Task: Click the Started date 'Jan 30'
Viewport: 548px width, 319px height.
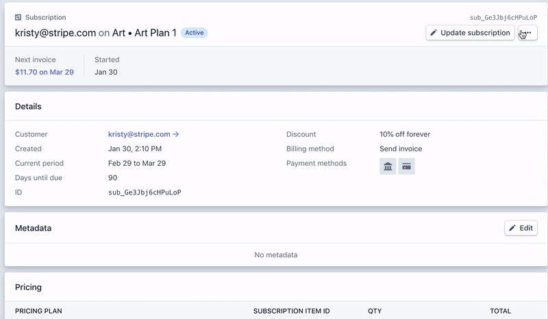Action: 106,72
